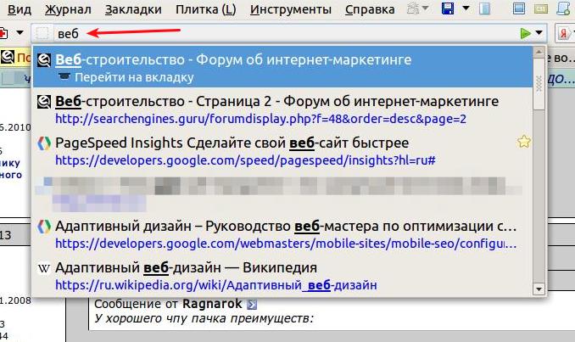Click the forum tab favicon at left edge
The width and height of the screenshot is (575, 342).
click(7, 57)
